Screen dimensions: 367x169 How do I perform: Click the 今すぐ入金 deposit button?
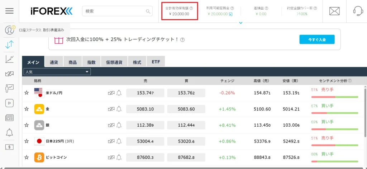tap(317, 39)
